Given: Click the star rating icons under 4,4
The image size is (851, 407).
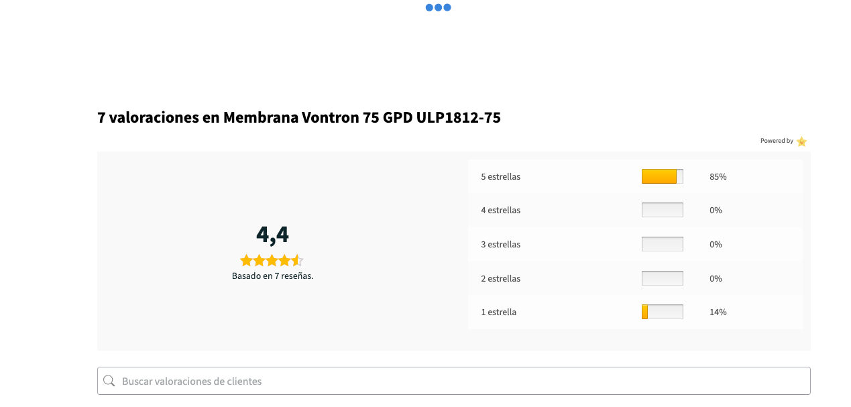Looking at the screenshot, I should pos(272,261).
